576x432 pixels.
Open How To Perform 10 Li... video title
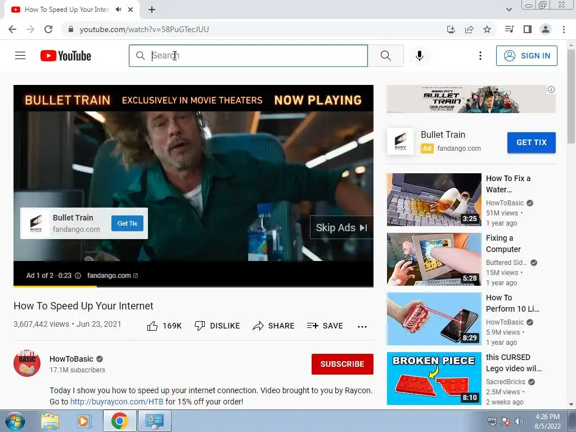click(x=512, y=303)
